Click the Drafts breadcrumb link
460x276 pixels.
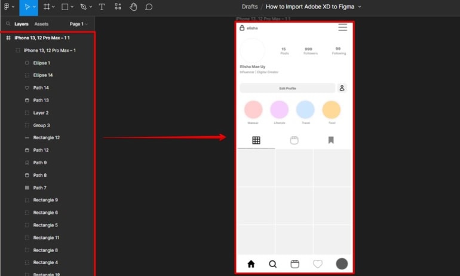(x=250, y=7)
